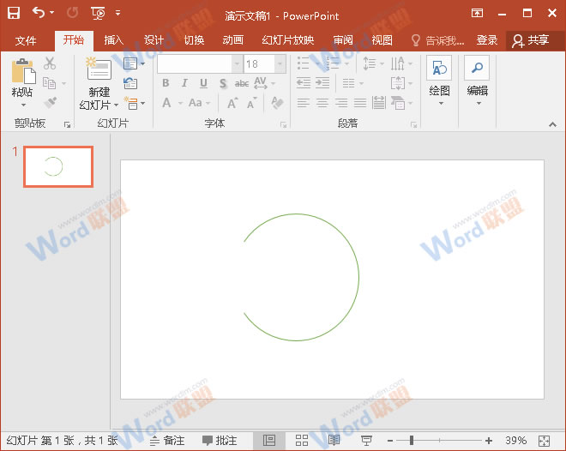Click fit slide to window icon

coord(544,440)
